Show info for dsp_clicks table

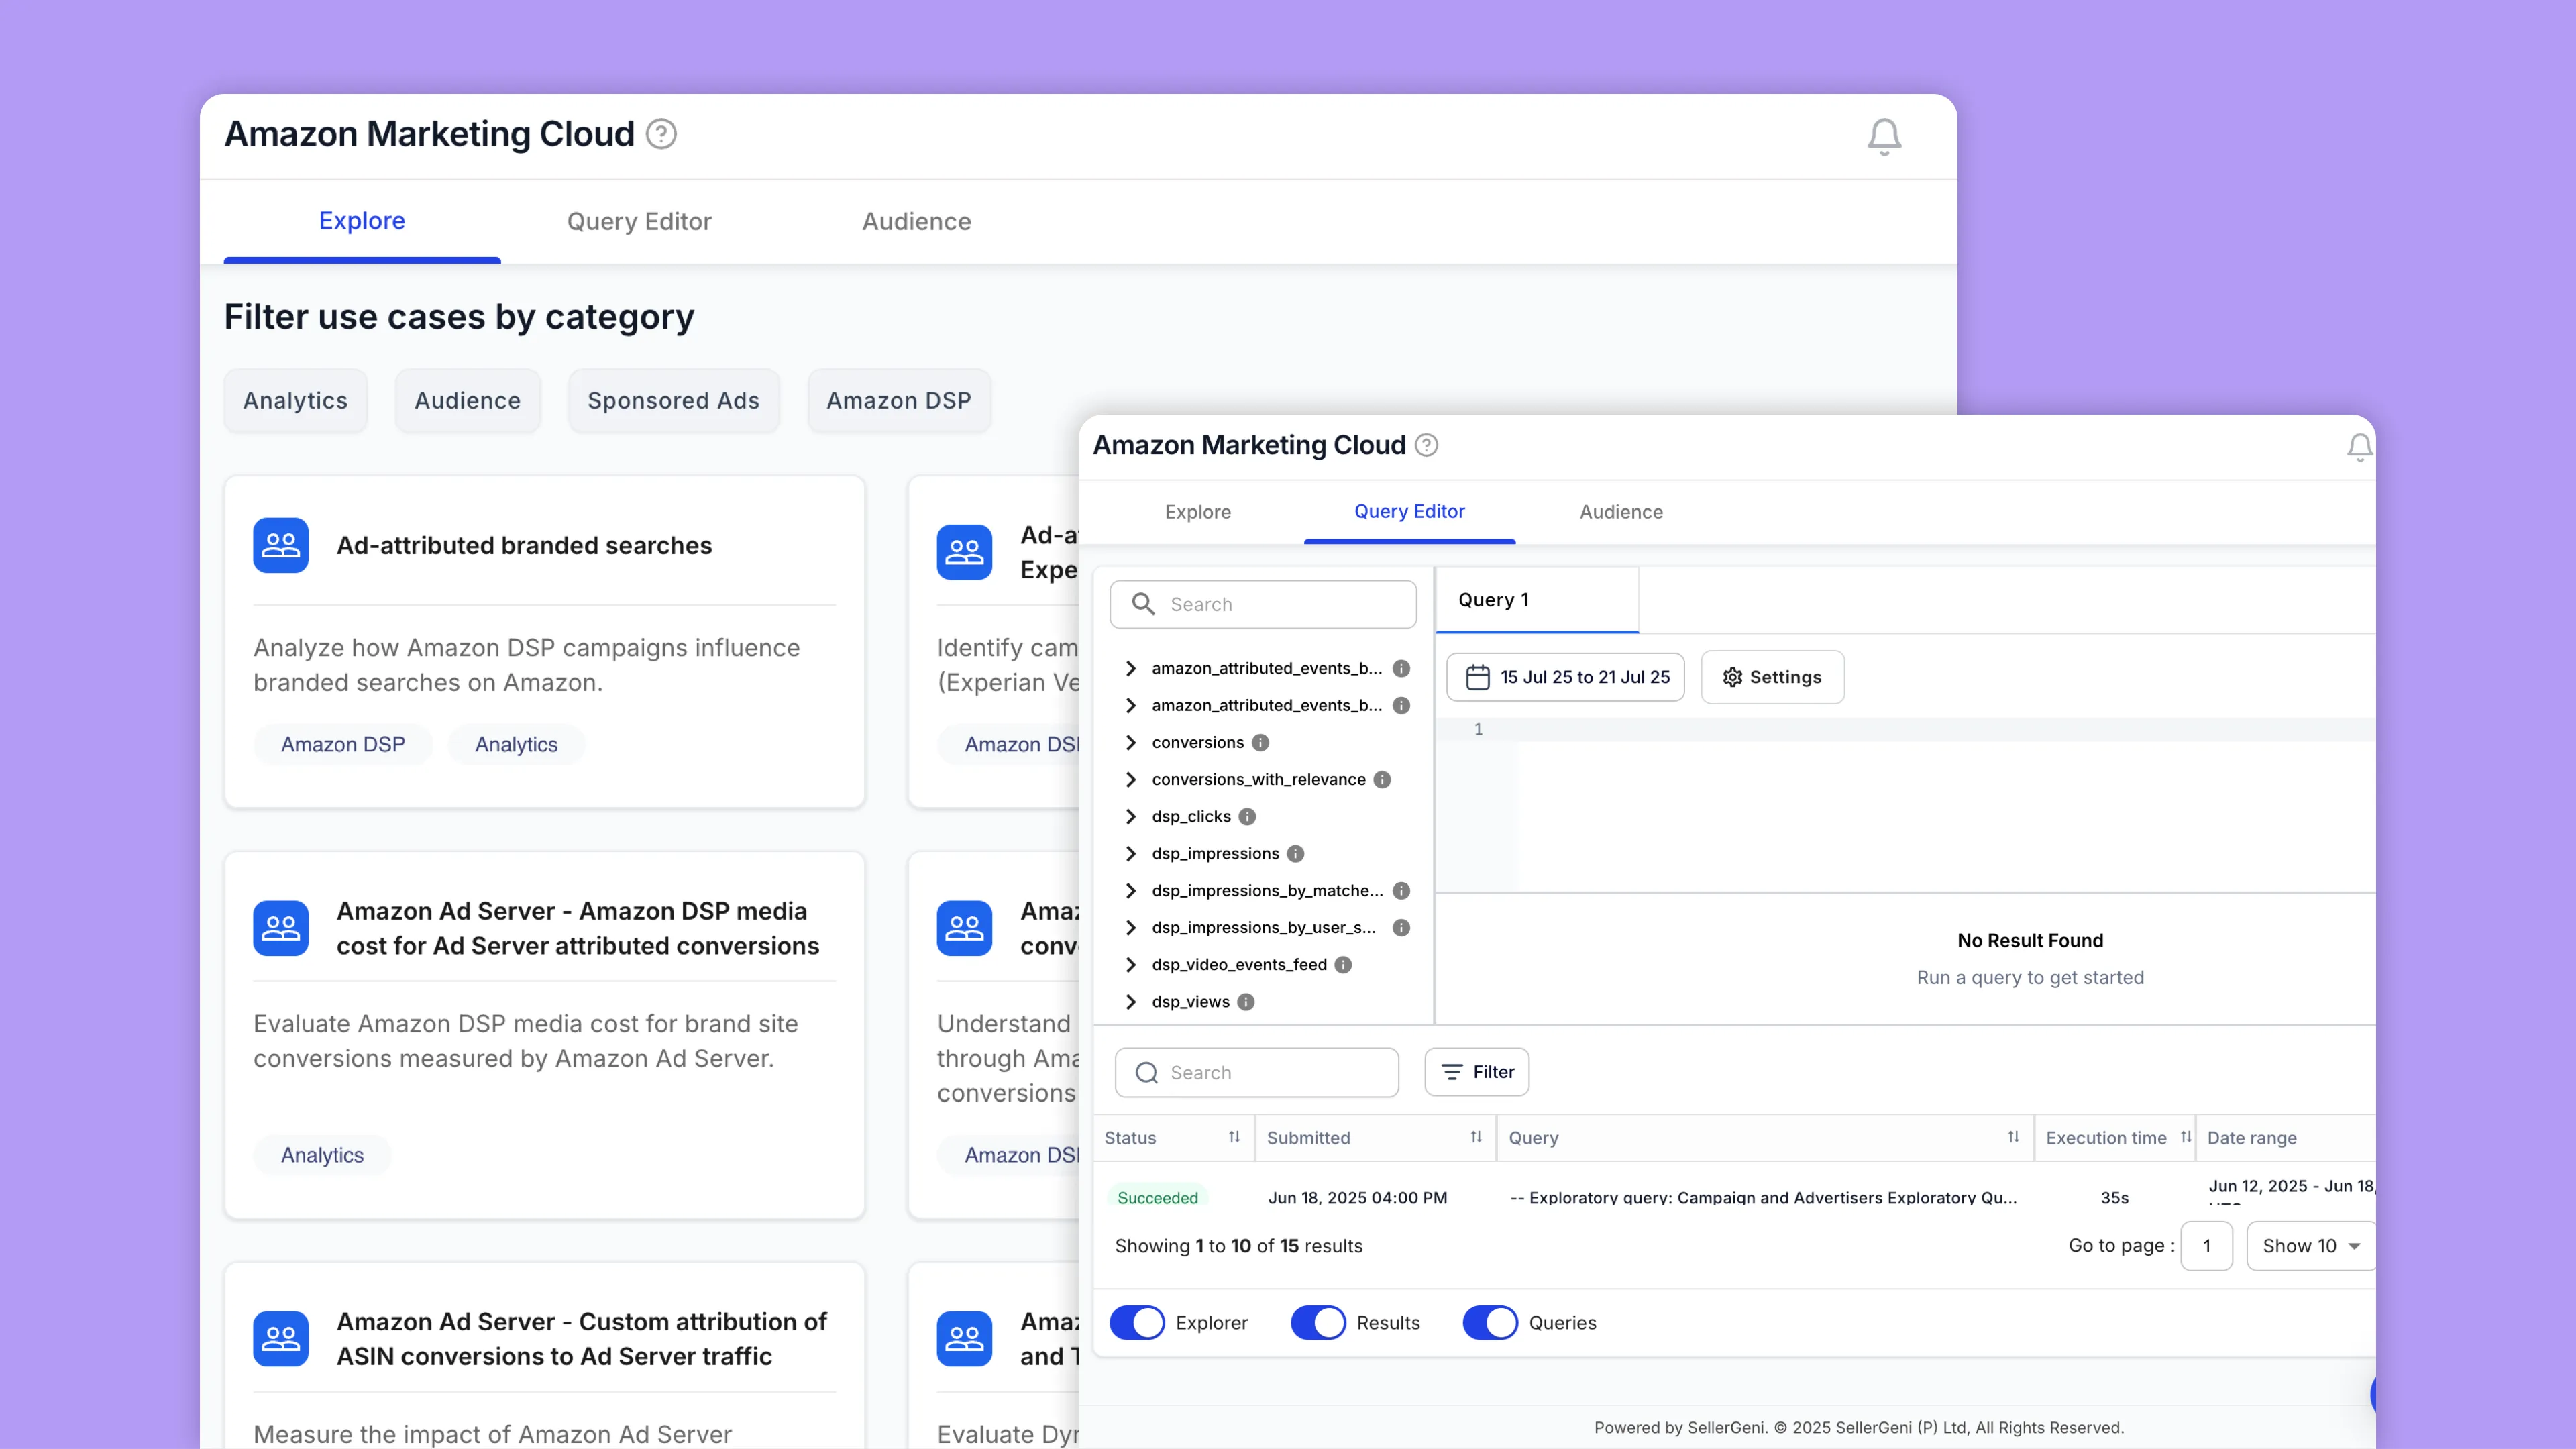[1247, 816]
